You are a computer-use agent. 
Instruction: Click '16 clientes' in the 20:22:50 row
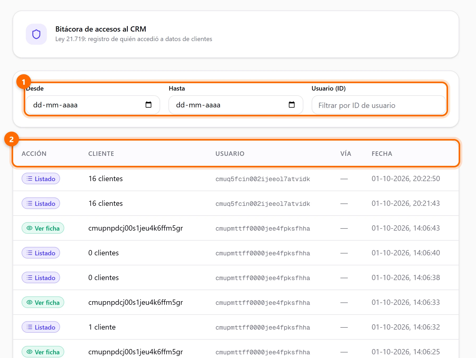tap(106, 179)
